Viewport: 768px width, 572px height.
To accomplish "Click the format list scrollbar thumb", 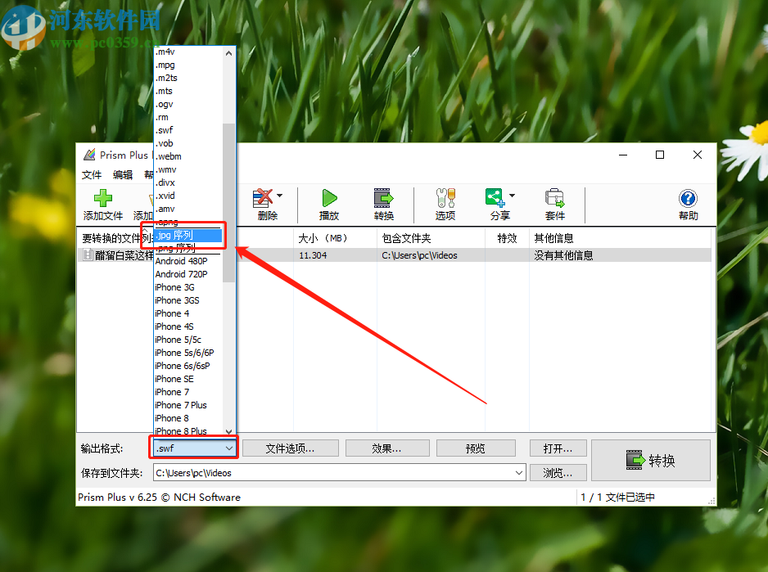I will click(x=228, y=203).
